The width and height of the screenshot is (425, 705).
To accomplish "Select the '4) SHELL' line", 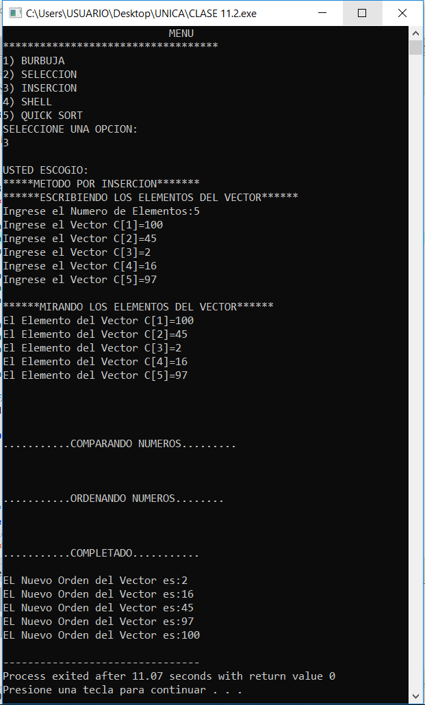I will (x=27, y=102).
